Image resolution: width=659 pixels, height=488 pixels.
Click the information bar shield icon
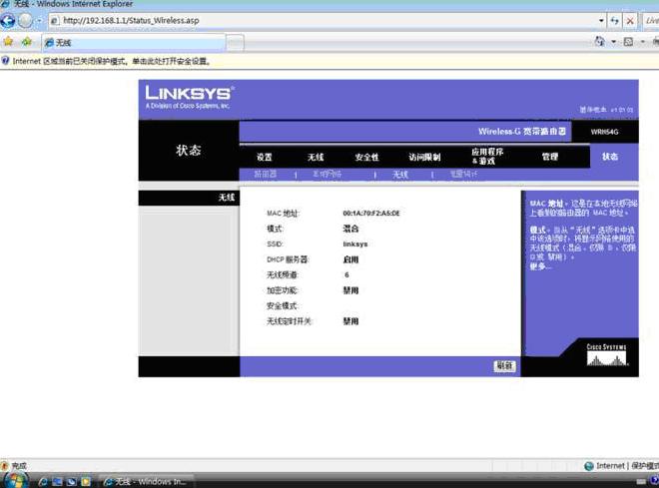(5, 61)
